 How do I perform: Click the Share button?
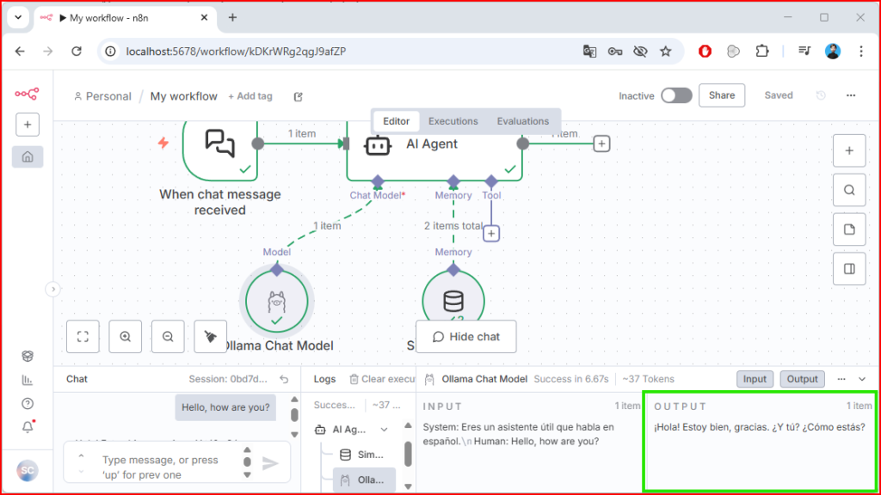(x=721, y=95)
